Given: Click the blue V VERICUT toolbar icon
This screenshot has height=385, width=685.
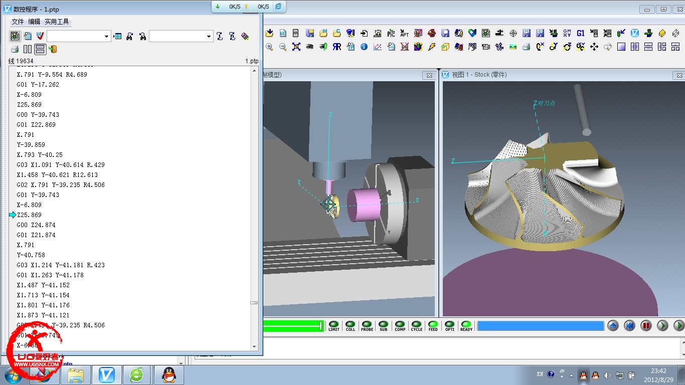Looking at the screenshot, I should pos(635,33).
